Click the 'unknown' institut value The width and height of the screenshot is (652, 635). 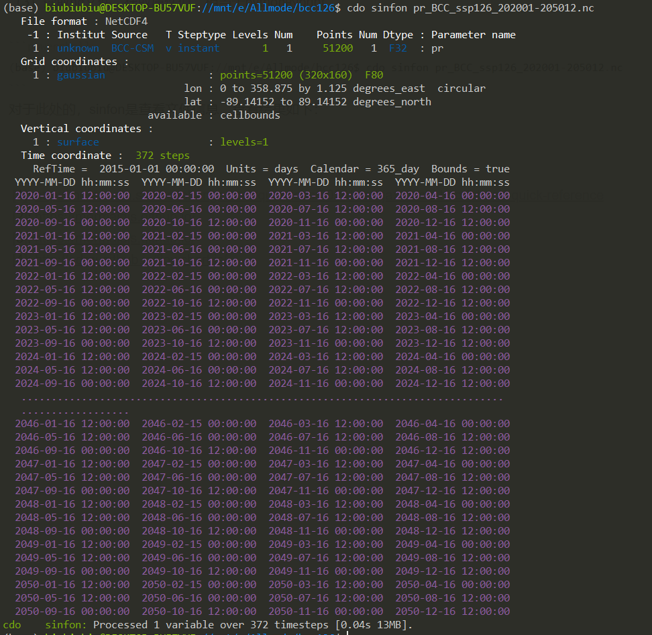click(78, 48)
